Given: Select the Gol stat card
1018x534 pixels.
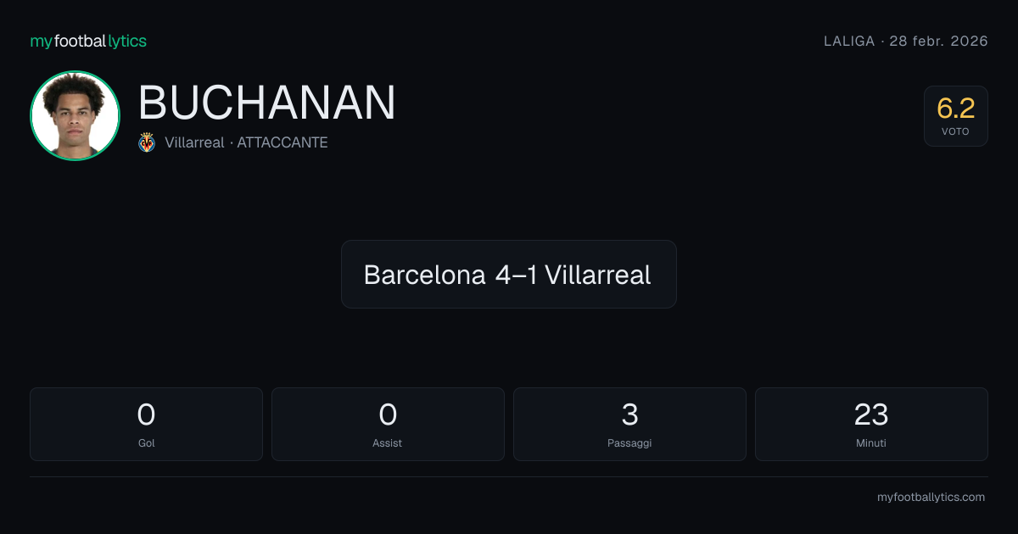Looking at the screenshot, I should [146, 424].
